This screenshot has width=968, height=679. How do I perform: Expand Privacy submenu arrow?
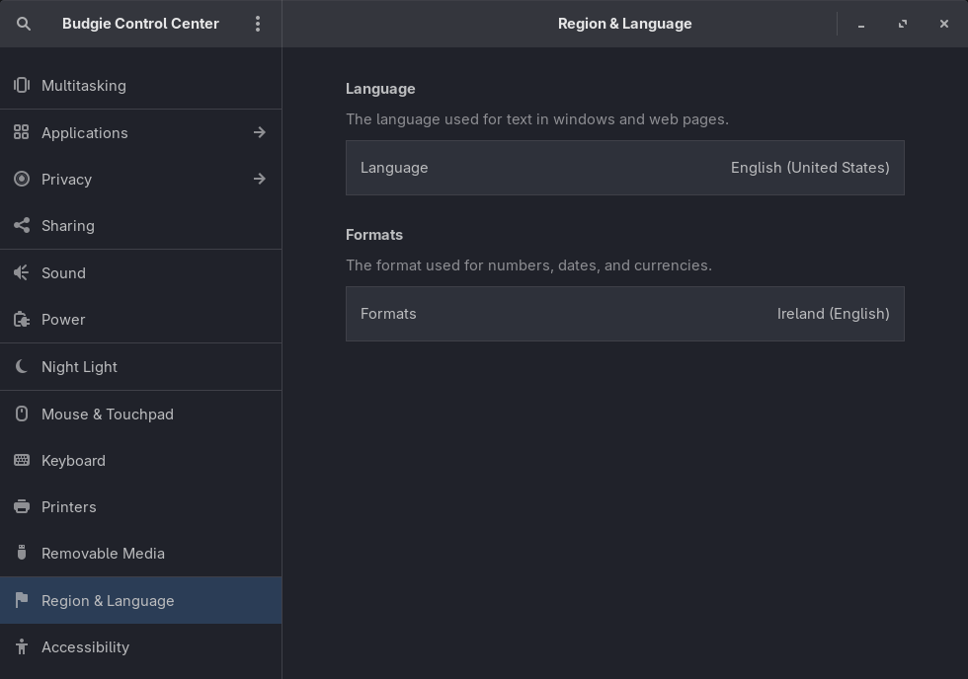pos(260,179)
